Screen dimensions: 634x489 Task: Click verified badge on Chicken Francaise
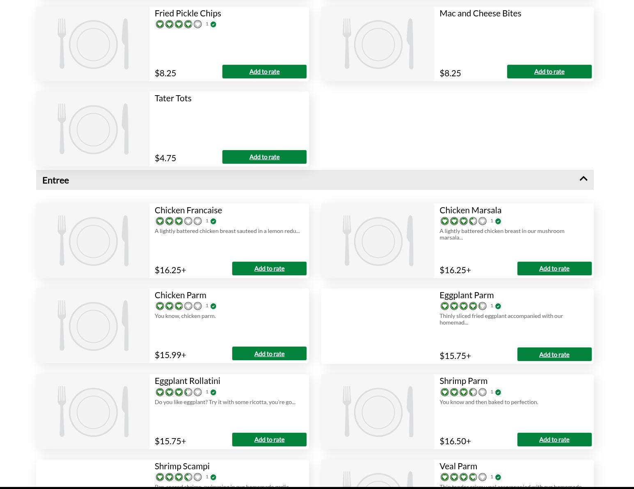tap(213, 222)
